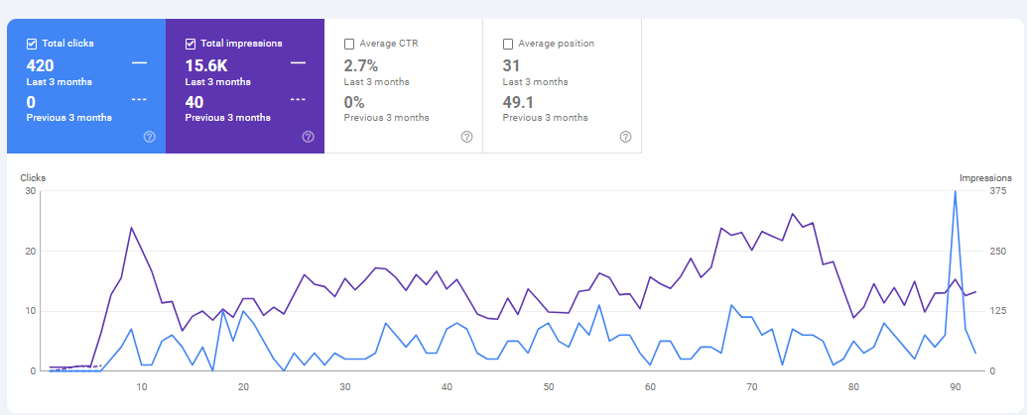This screenshot has width=1027, height=415.
Task: Click solid line legend on impressions card
Action: tap(298, 62)
